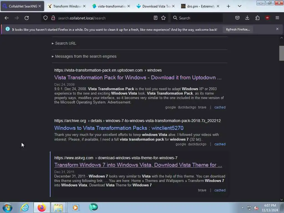This screenshot has height=213, width=284.
Task: Open Vista Transformation Pack Uptodown result
Action: 138,78
